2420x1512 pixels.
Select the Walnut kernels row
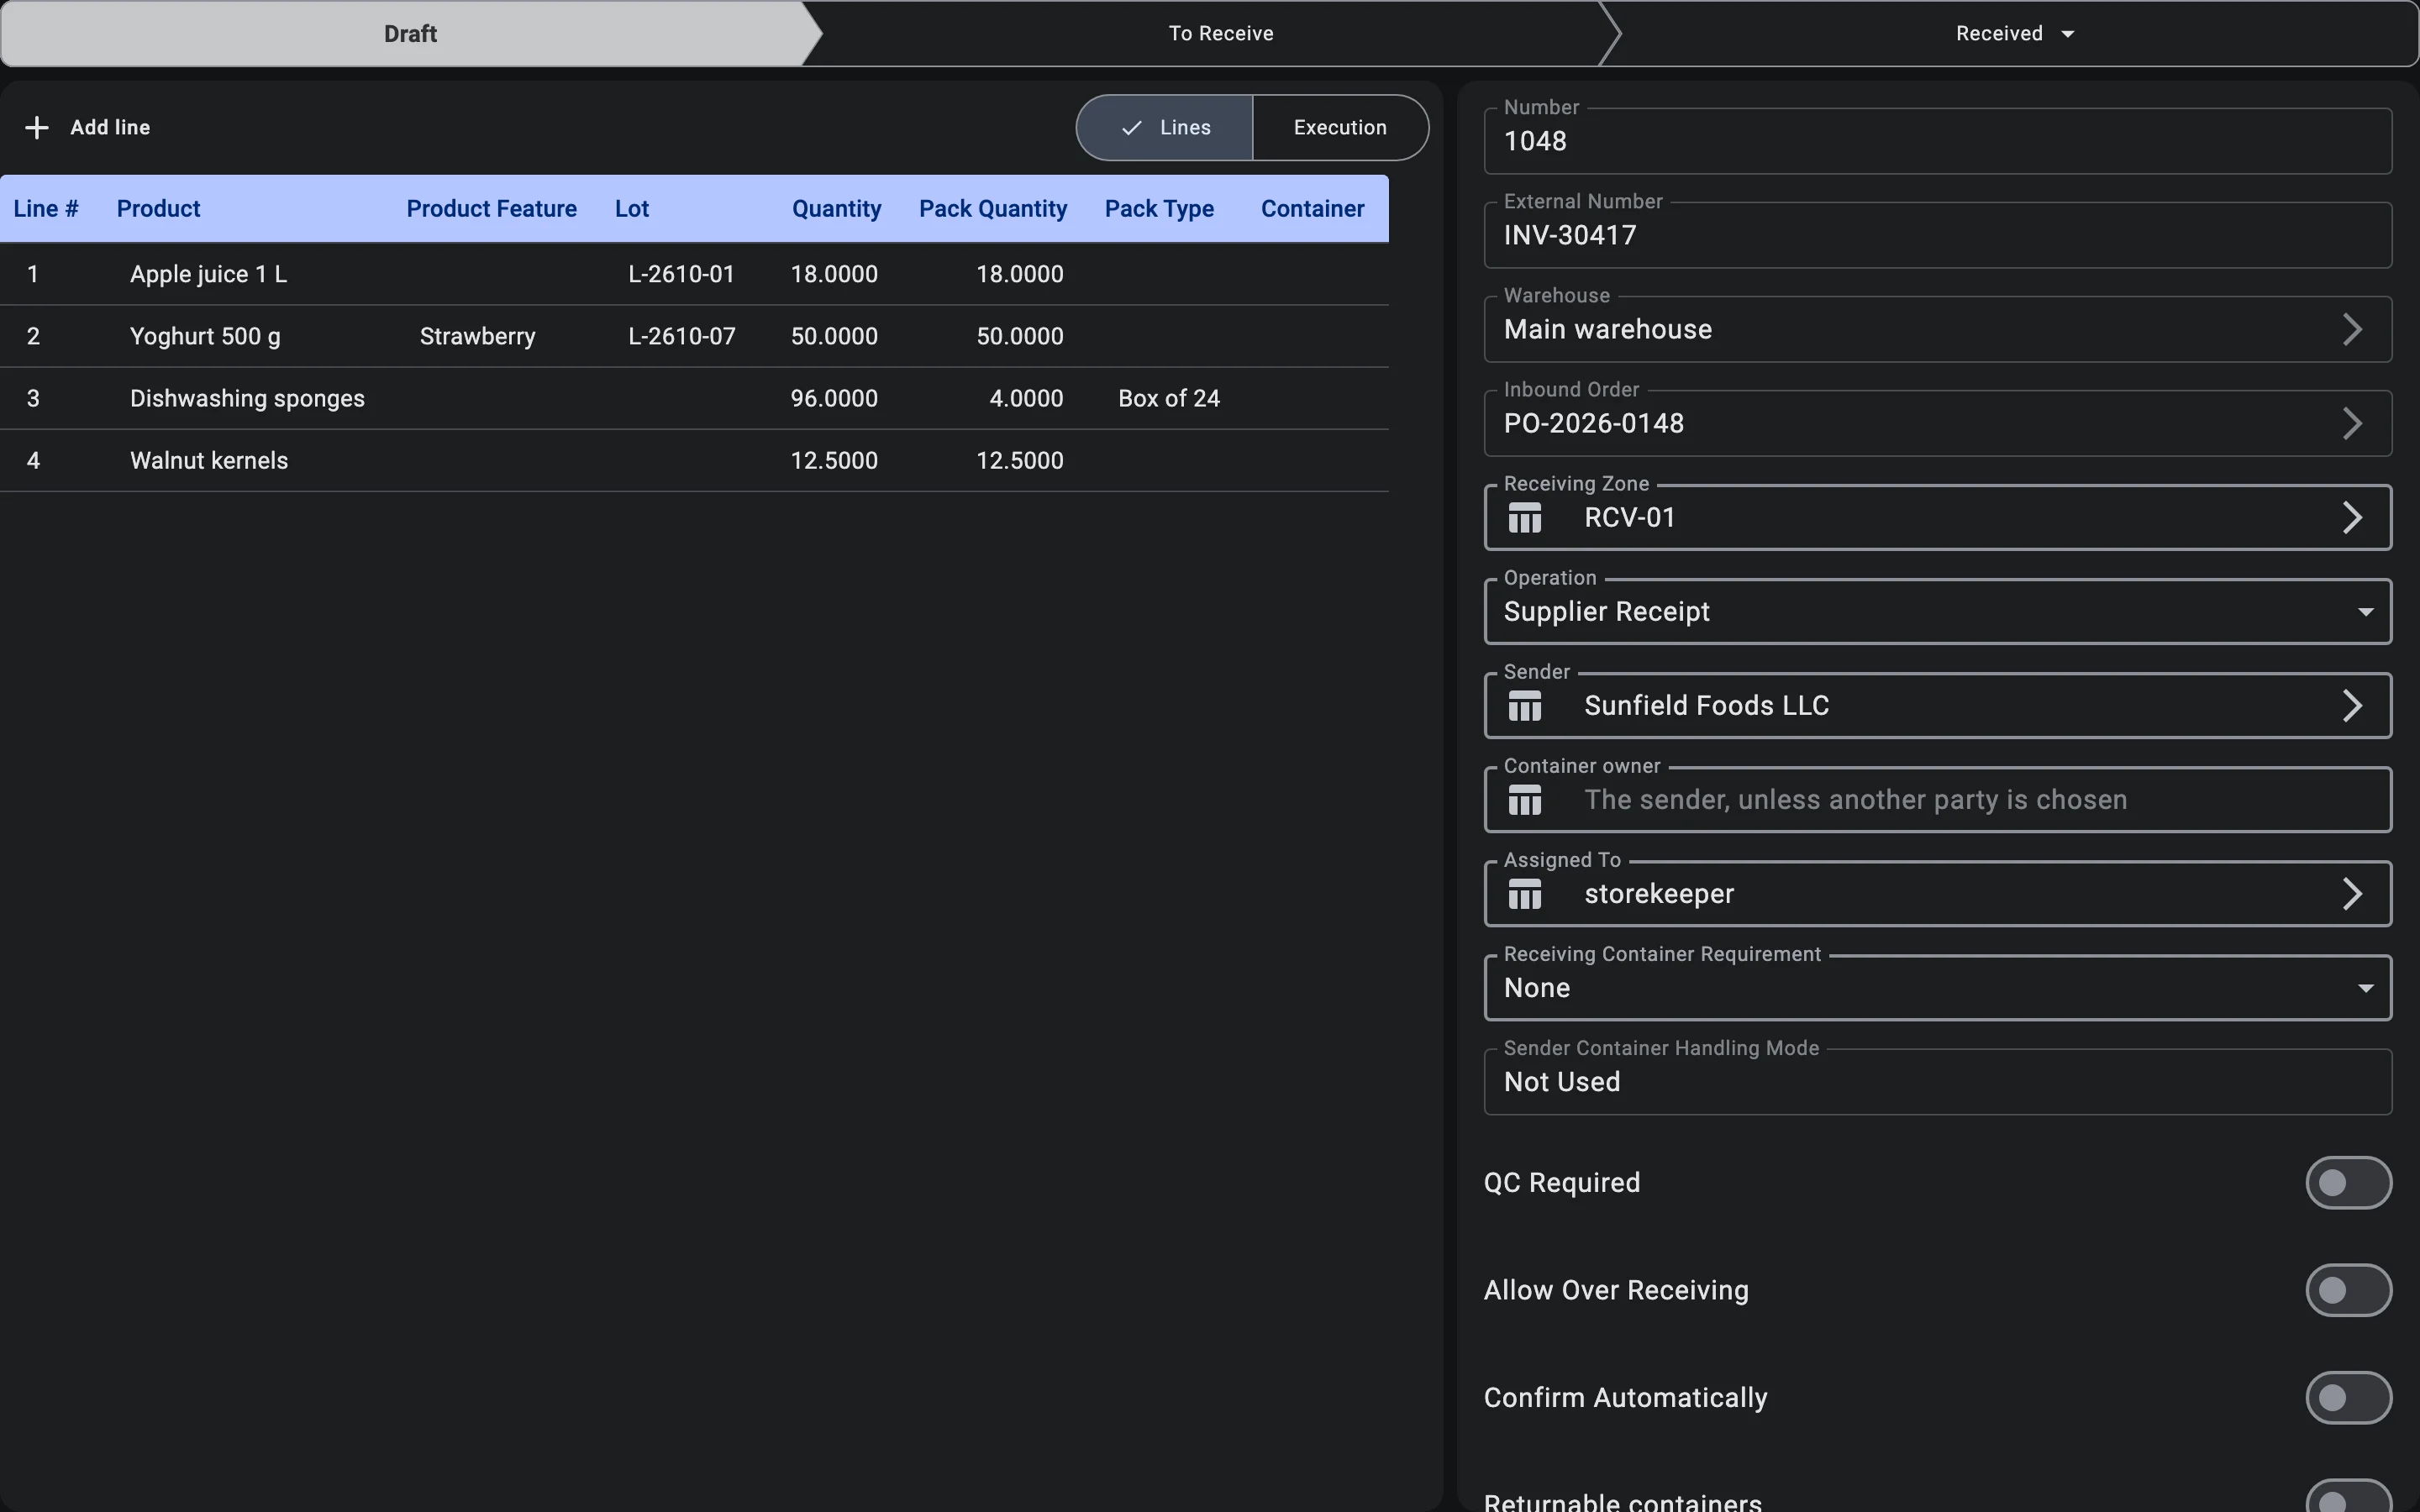tap(694, 460)
